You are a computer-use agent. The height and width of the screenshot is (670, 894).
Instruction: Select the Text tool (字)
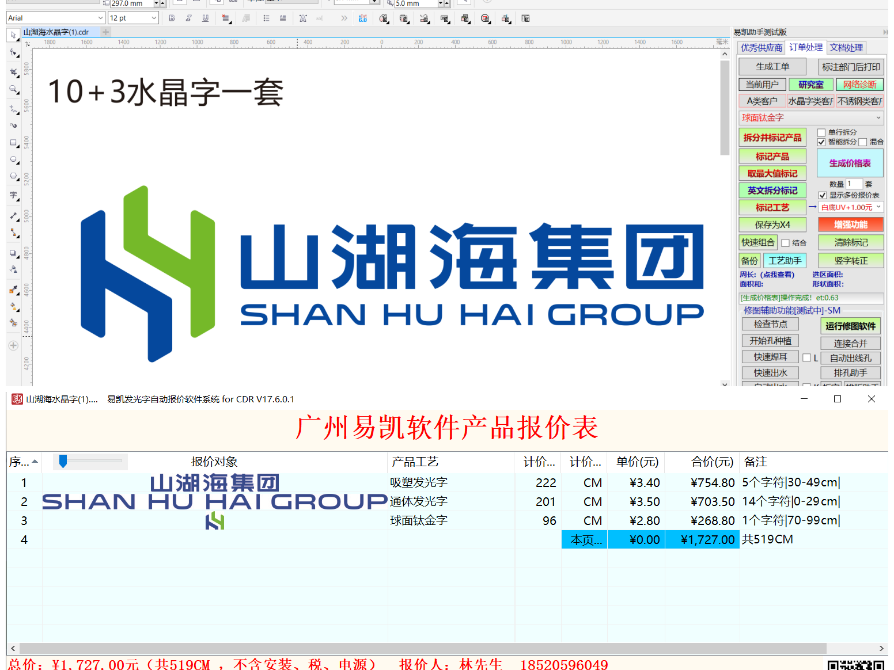pos(13,196)
